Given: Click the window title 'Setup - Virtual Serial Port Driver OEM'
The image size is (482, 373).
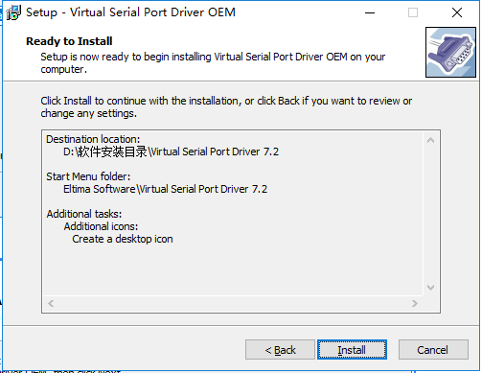Looking at the screenshot, I should pyautogui.click(x=130, y=12).
